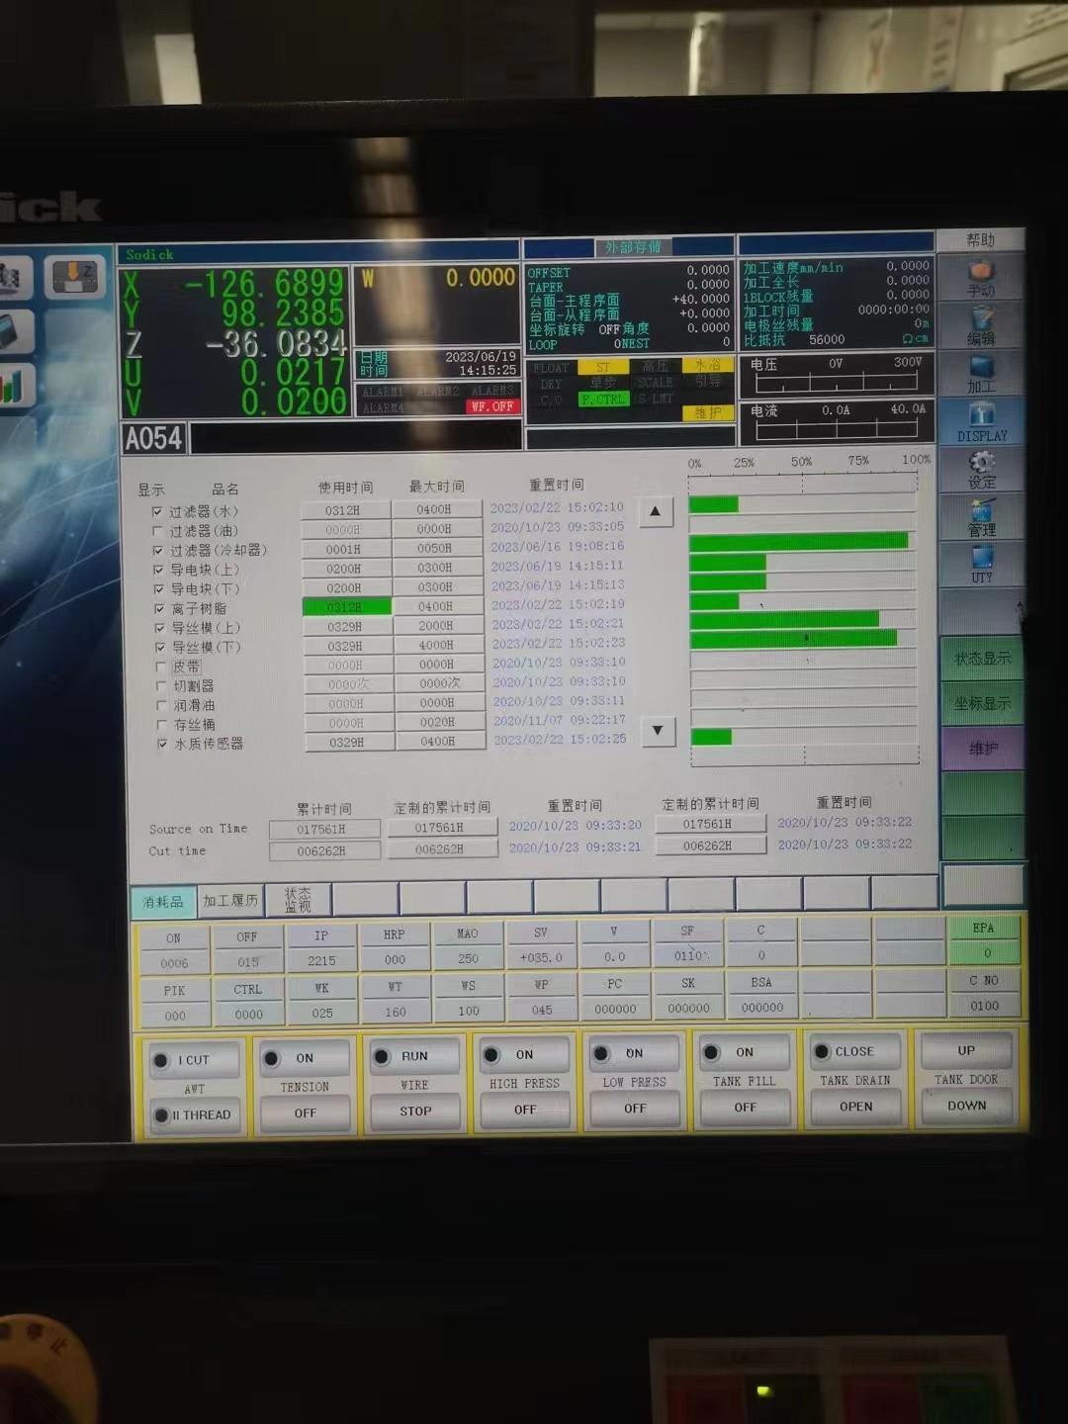Toggle the 水质传感器 checkbox
Screen dimensions: 1068x1424
point(162,744)
